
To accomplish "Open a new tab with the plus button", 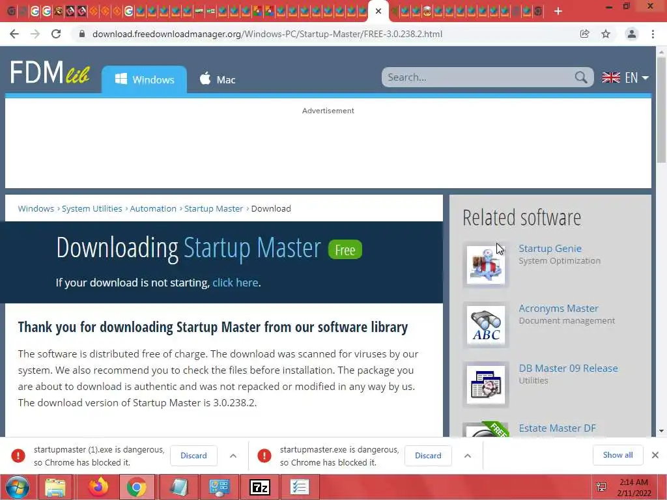I will pyautogui.click(x=558, y=11).
